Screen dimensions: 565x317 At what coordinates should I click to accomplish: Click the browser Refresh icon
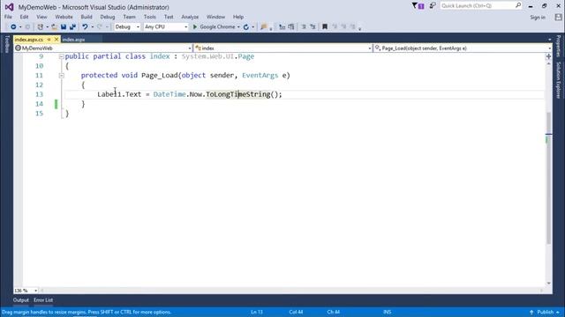coord(246,27)
